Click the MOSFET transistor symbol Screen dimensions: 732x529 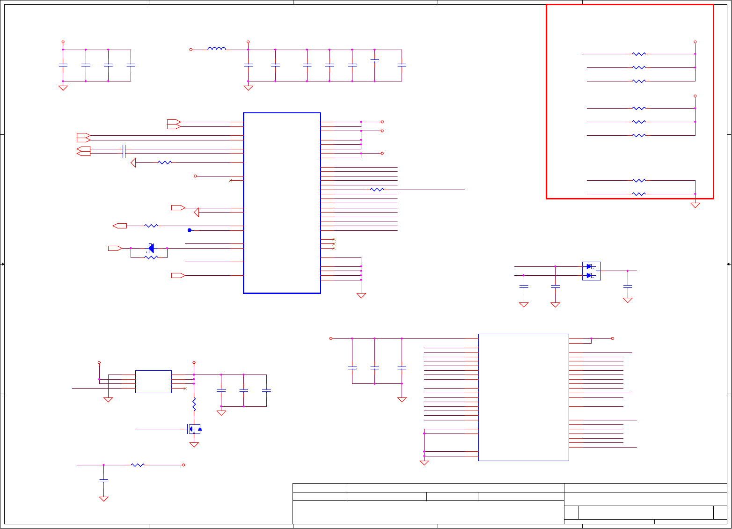pos(194,429)
